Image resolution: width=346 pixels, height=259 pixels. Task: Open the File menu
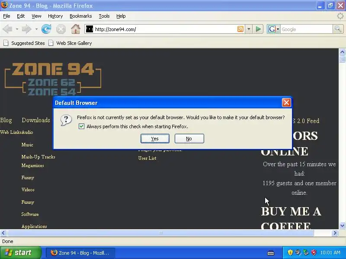pos(6,16)
